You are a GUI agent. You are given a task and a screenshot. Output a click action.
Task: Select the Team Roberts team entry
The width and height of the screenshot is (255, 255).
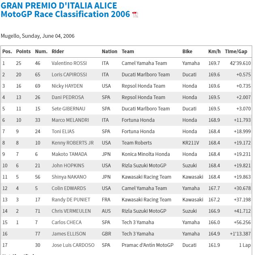(137, 143)
